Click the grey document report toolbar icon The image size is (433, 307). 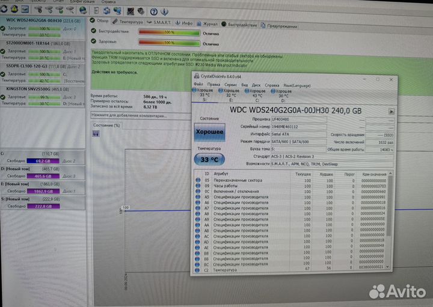tap(96, 11)
